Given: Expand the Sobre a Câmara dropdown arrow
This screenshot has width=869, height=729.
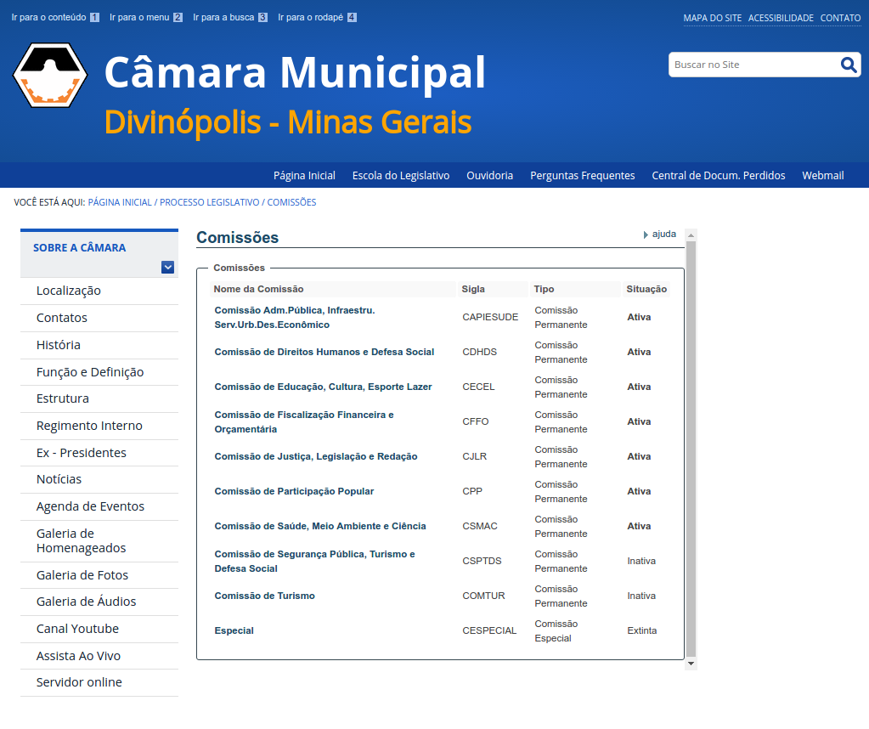Looking at the screenshot, I should pyautogui.click(x=167, y=267).
